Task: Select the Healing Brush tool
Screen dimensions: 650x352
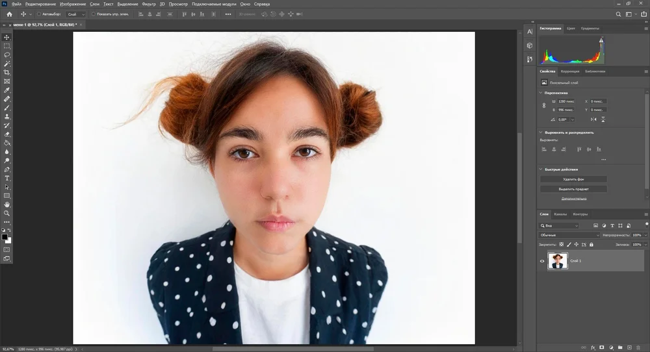Action: point(6,99)
